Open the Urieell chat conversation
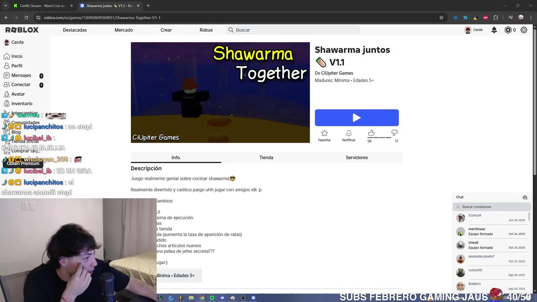537x302 pixels. 491,245
